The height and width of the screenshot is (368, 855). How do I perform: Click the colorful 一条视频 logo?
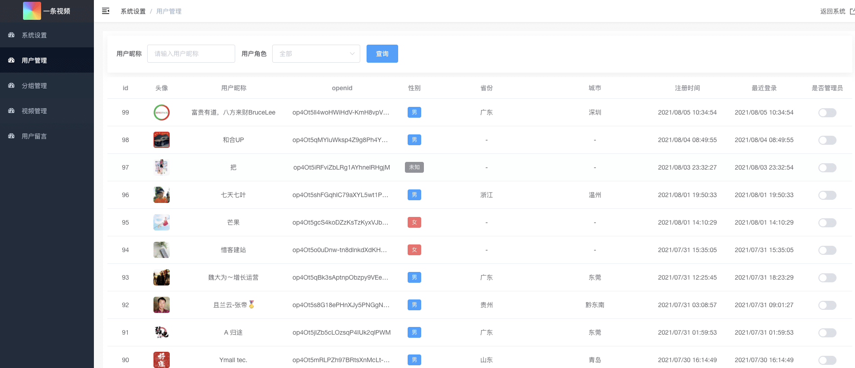32,11
